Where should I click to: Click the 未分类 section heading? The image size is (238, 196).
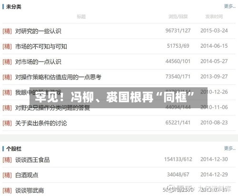(14, 7)
